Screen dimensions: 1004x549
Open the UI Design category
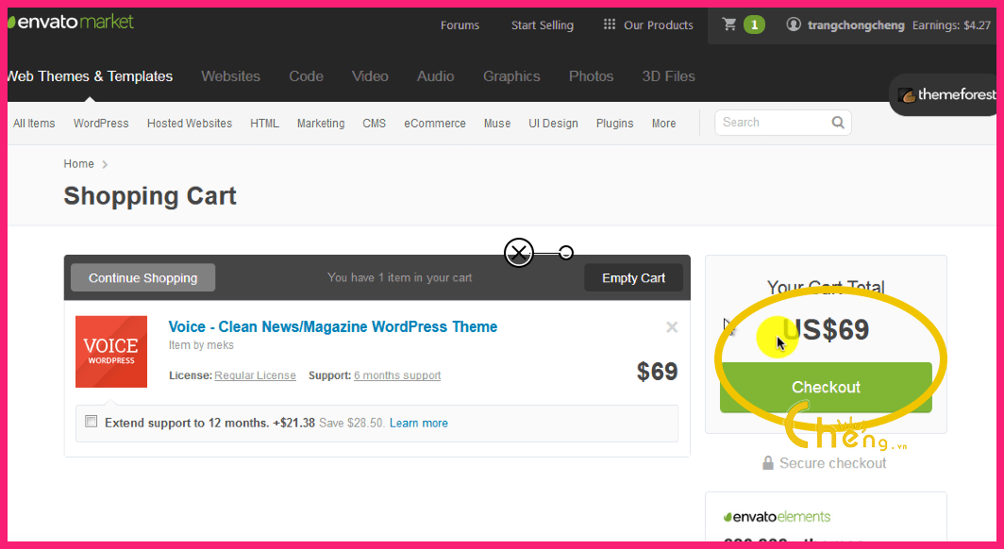tap(553, 124)
